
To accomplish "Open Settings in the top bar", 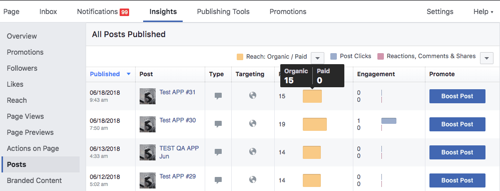I will point(440,12).
